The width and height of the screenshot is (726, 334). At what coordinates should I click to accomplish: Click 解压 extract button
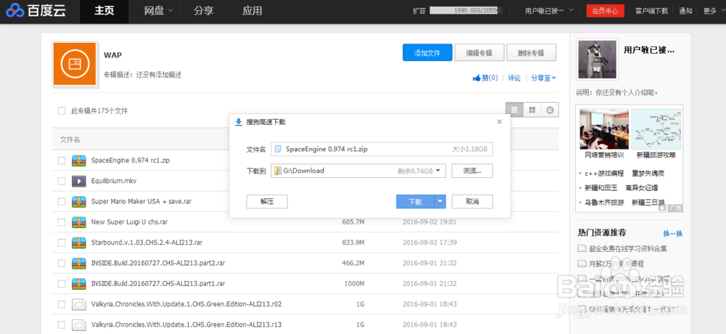click(267, 202)
